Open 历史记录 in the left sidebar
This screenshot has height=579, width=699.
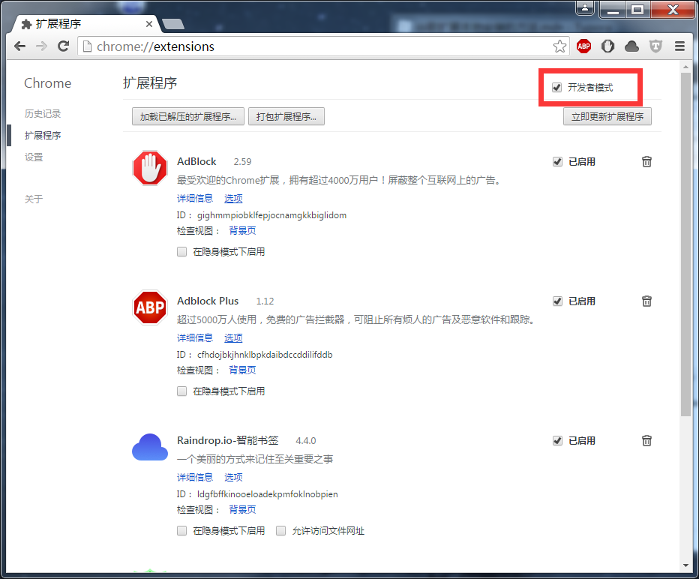tap(43, 114)
